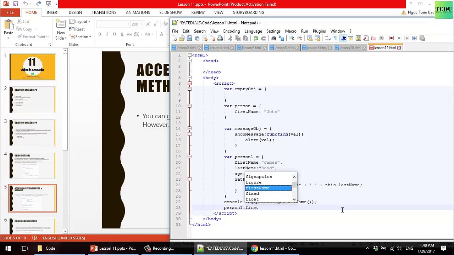The image size is (454, 255).
Task: Close the lesson11.html tab
Action: tap(399, 48)
